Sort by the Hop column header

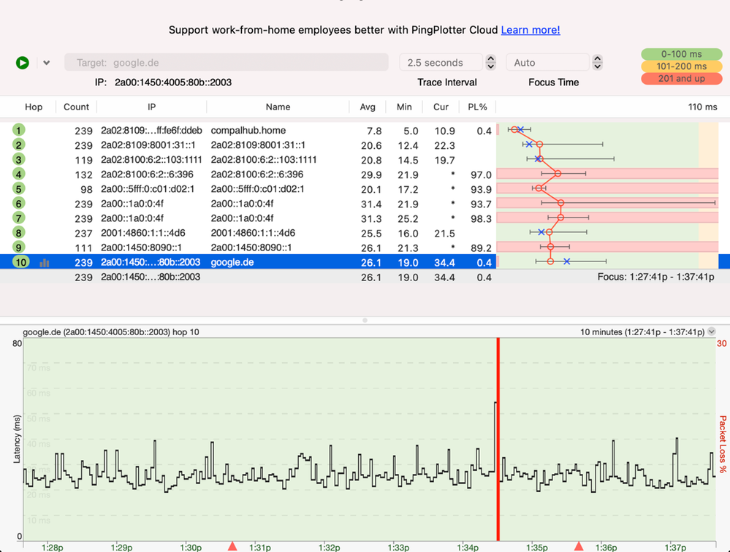[34, 107]
